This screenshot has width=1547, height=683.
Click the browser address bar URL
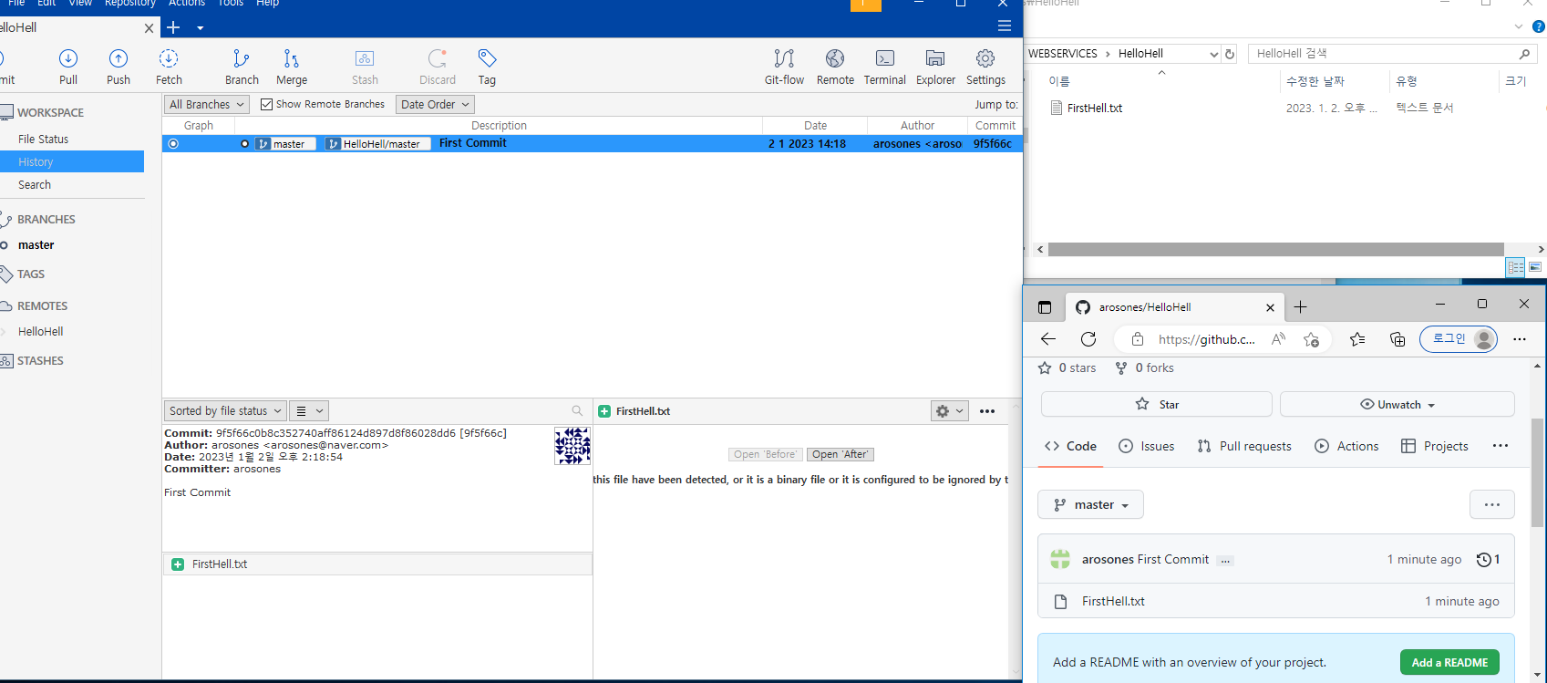(1206, 339)
